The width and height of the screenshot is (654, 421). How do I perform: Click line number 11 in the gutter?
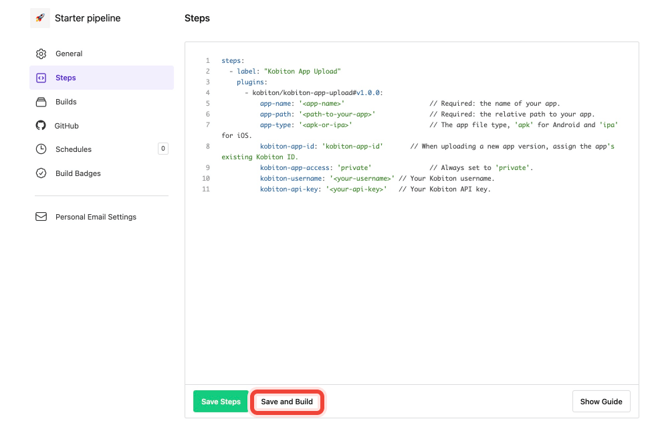pos(206,189)
